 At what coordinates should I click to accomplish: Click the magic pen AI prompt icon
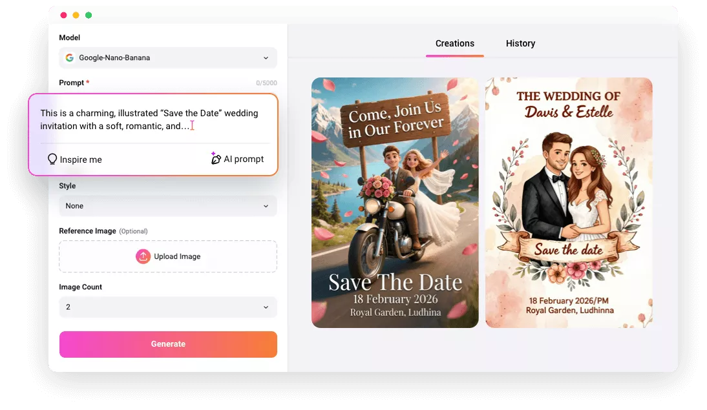pos(216,158)
